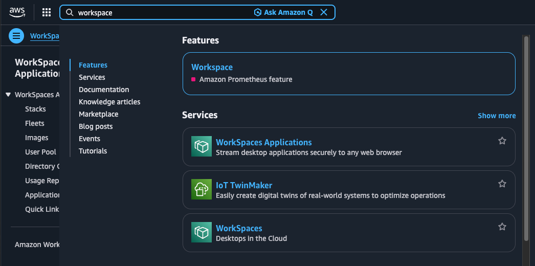Open Stacks in the sidebar
The height and width of the screenshot is (266, 535).
click(x=35, y=109)
